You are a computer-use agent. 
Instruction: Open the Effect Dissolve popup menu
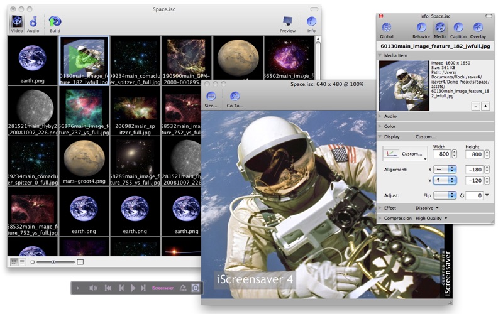427,208
